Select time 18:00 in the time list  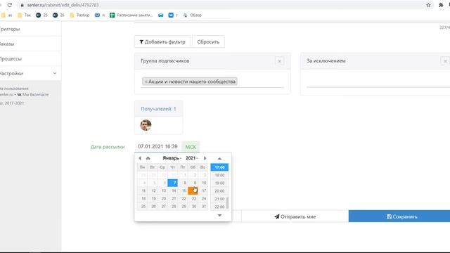tap(219, 175)
